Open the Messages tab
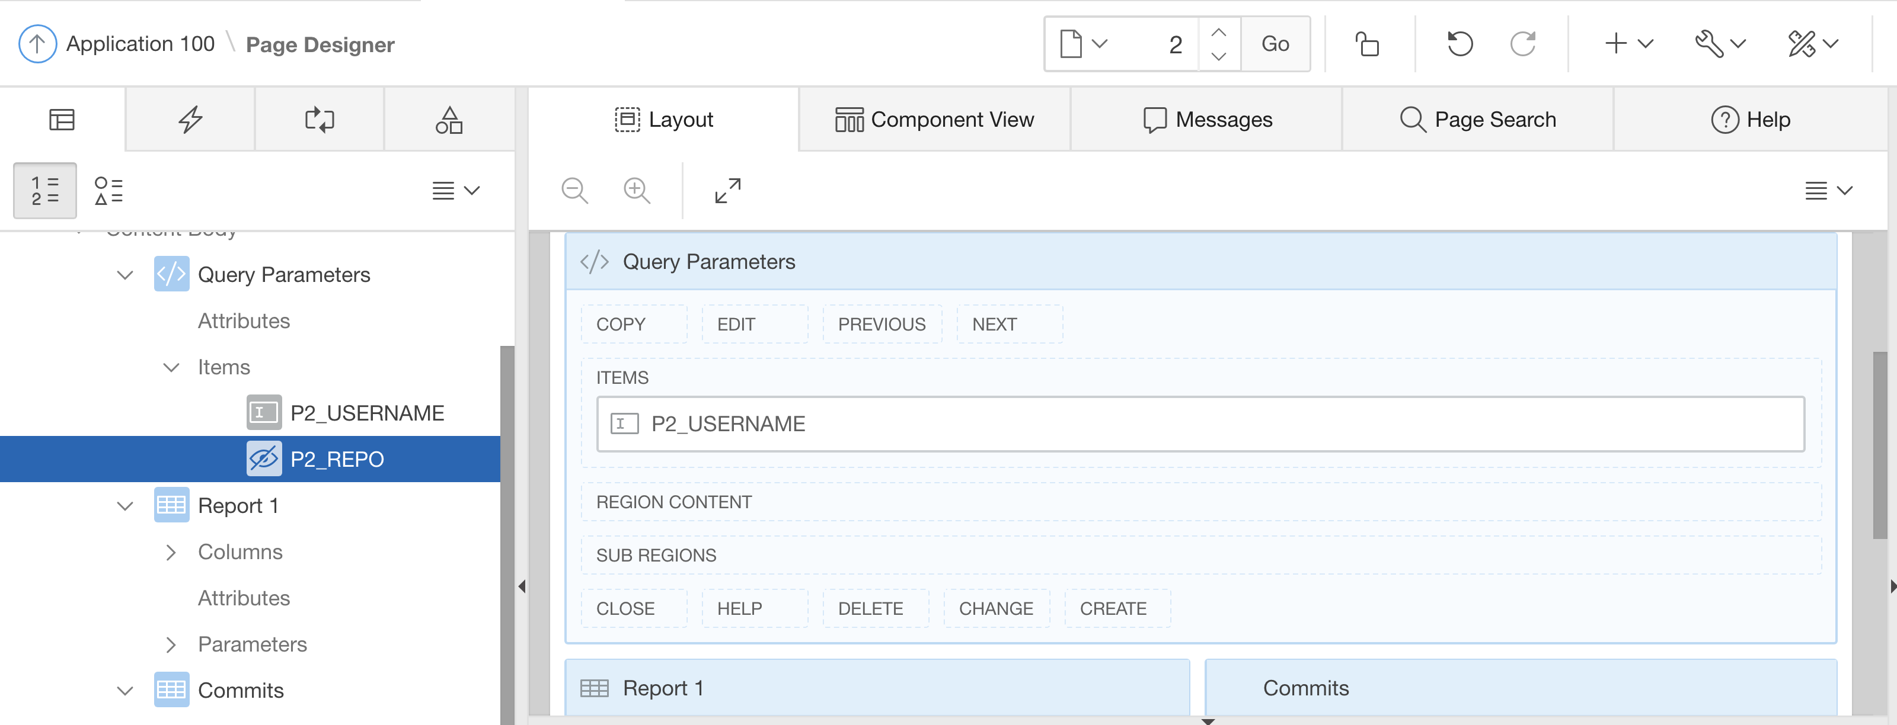Image resolution: width=1897 pixels, height=725 pixels. tap(1207, 119)
